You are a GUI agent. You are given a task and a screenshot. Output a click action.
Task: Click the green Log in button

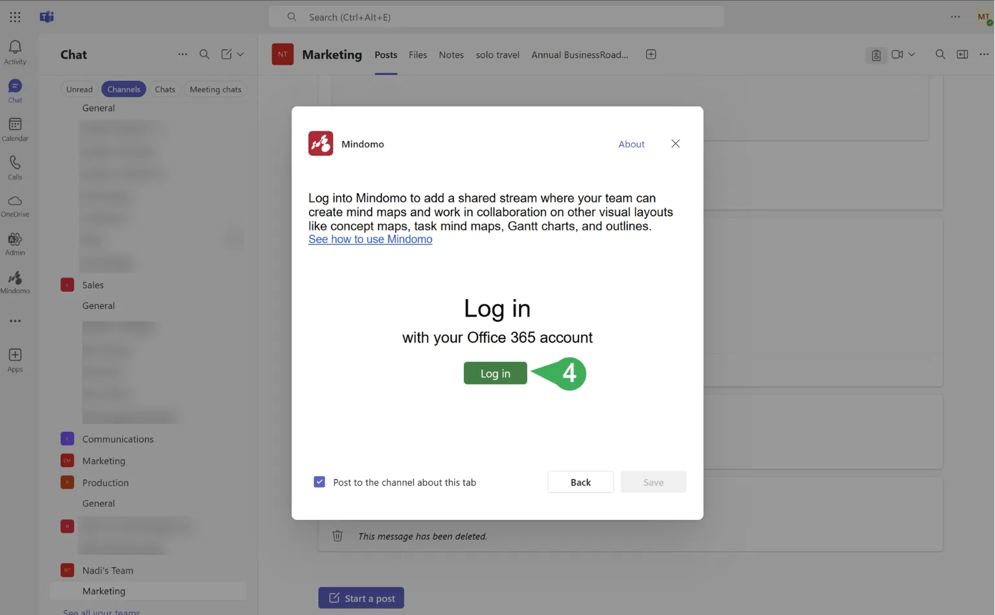495,374
